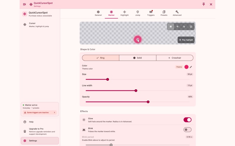235x146 pixels.
Task: Select the Marker tab
Action: (x=111, y=13)
